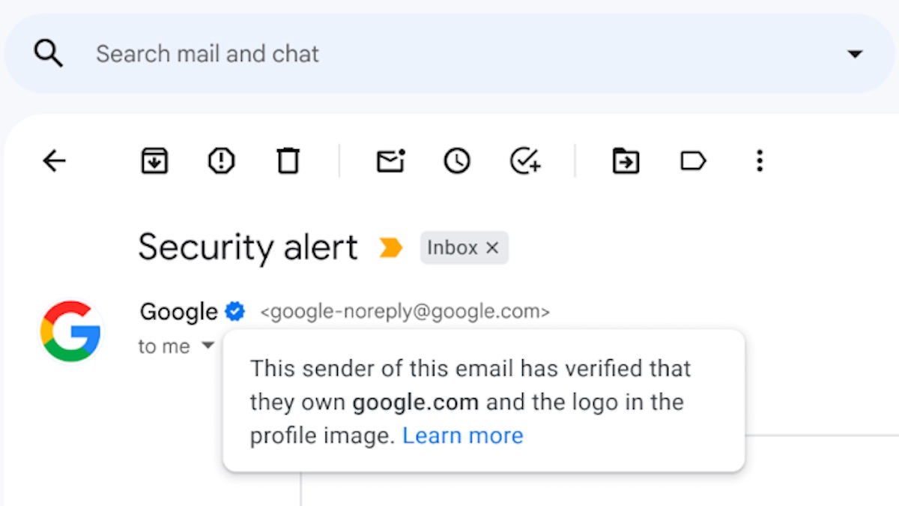Open the search mail magnifier icon
The width and height of the screenshot is (899, 506).
(x=47, y=52)
